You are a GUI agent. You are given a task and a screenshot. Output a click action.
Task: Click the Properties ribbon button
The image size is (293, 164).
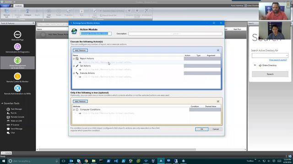[x=68, y=13]
